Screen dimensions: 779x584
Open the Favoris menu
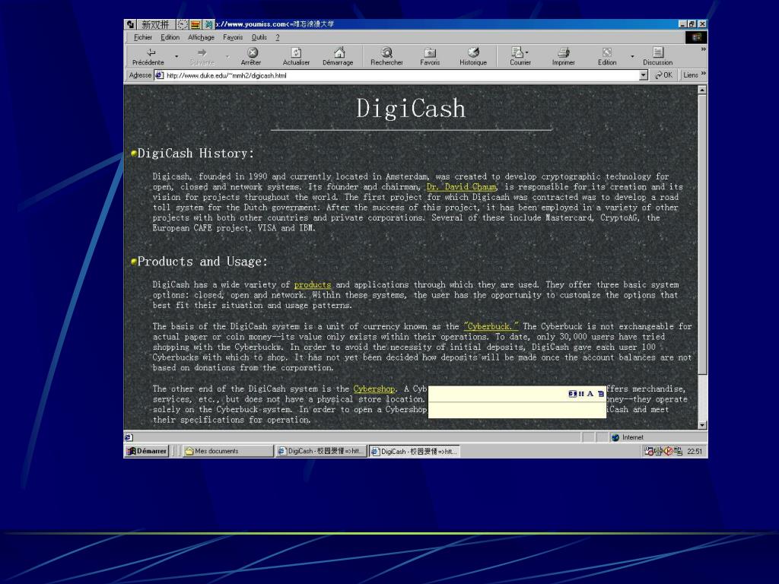233,37
